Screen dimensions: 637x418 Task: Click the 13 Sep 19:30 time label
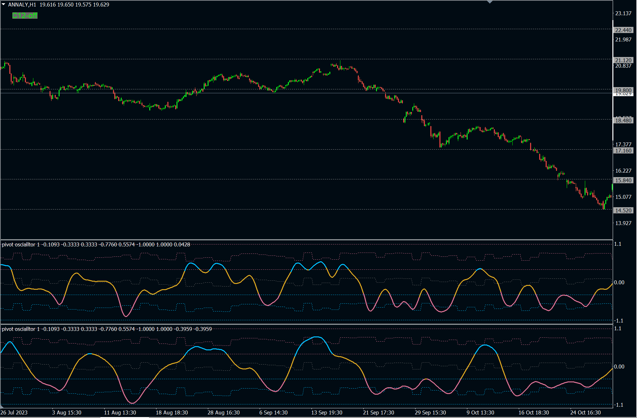(x=326, y=412)
